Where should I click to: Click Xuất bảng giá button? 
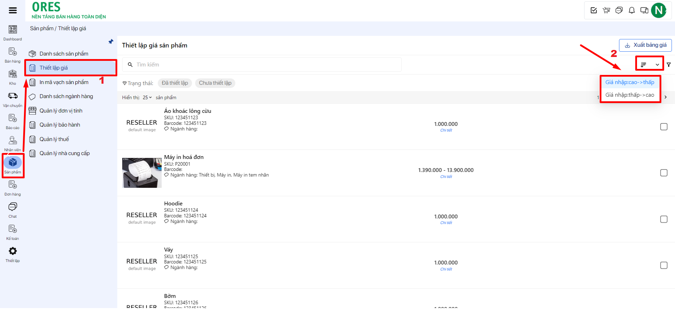click(645, 45)
